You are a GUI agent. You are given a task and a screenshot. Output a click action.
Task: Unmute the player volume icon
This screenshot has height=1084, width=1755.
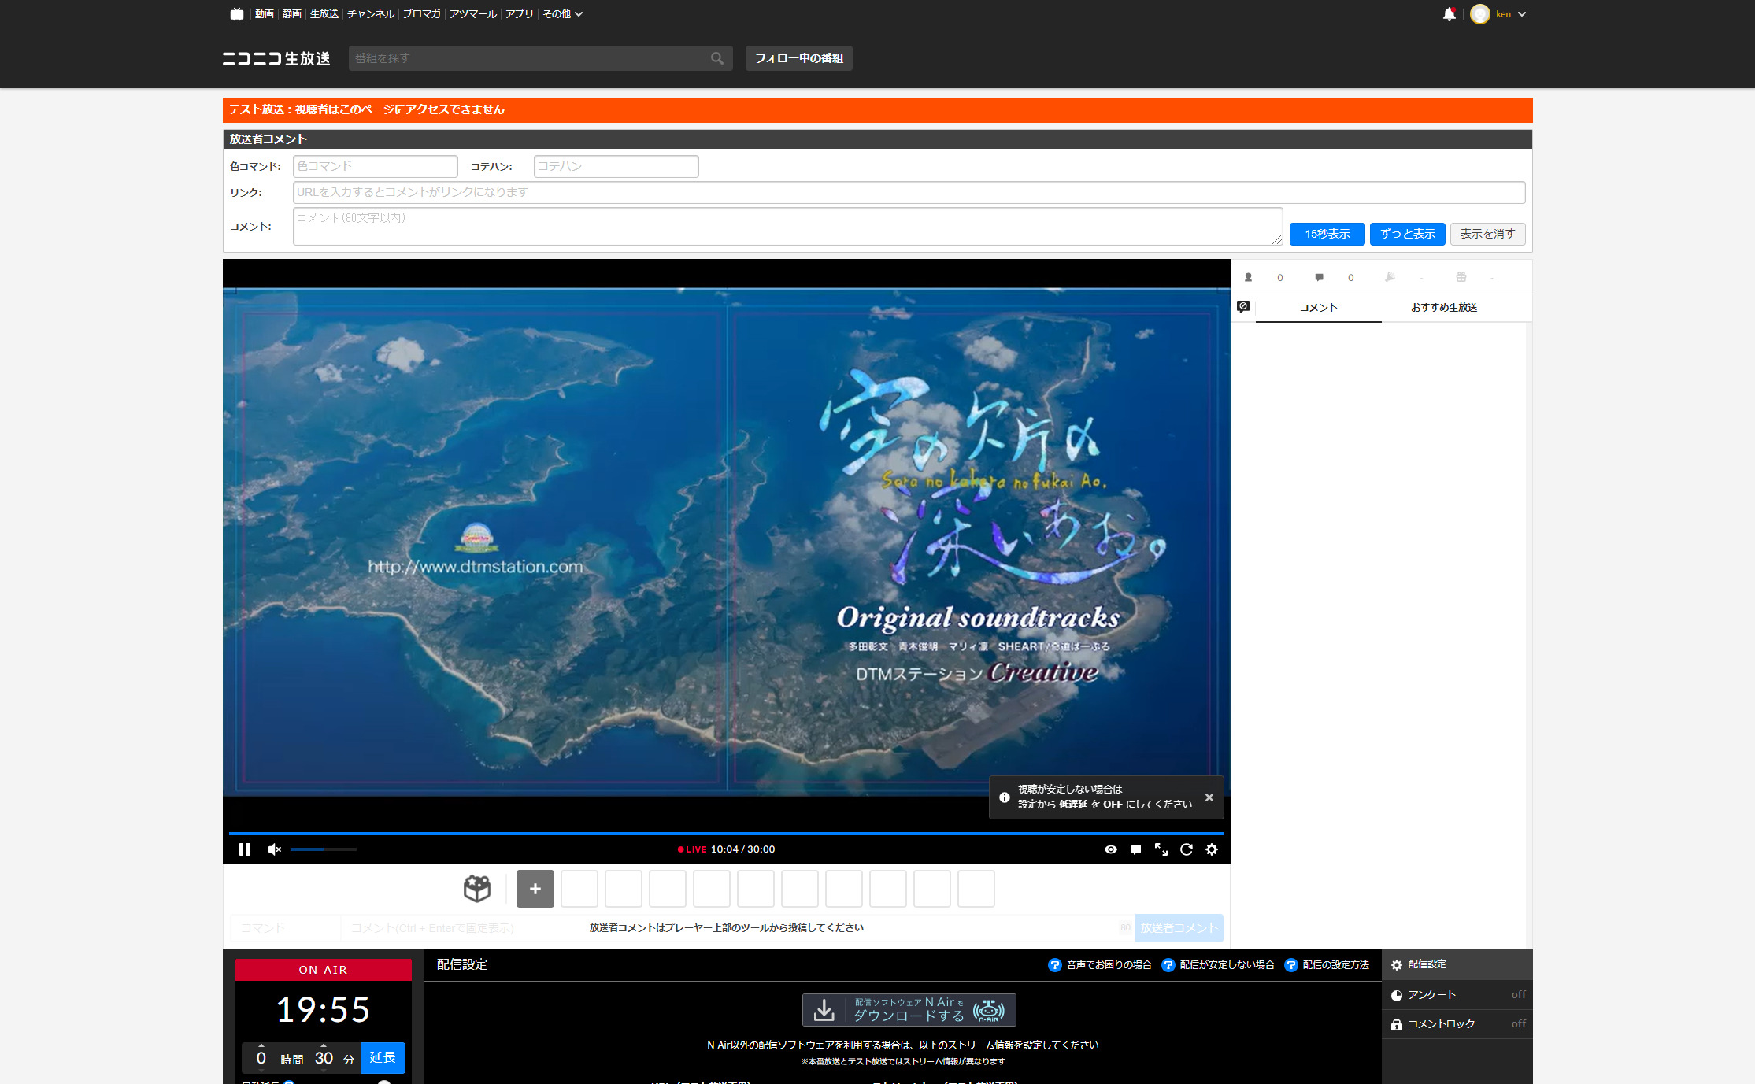tap(274, 849)
